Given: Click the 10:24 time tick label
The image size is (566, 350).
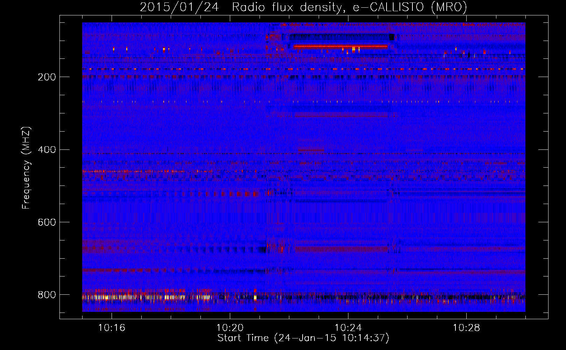Looking at the screenshot, I should coord(348,328).
